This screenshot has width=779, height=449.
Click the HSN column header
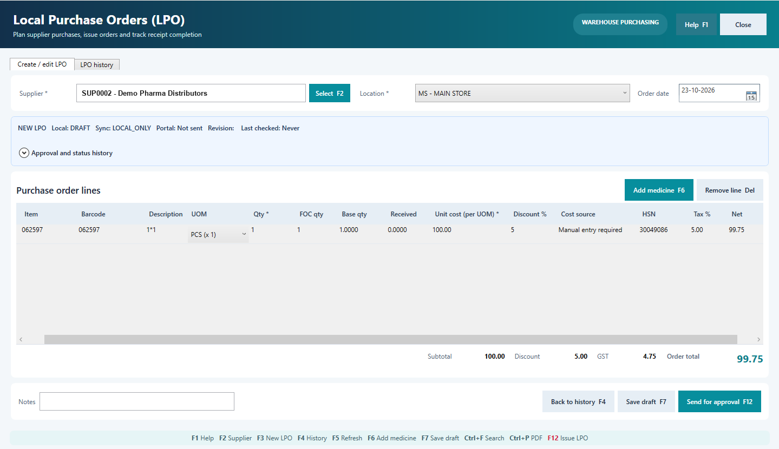(649, 214)
